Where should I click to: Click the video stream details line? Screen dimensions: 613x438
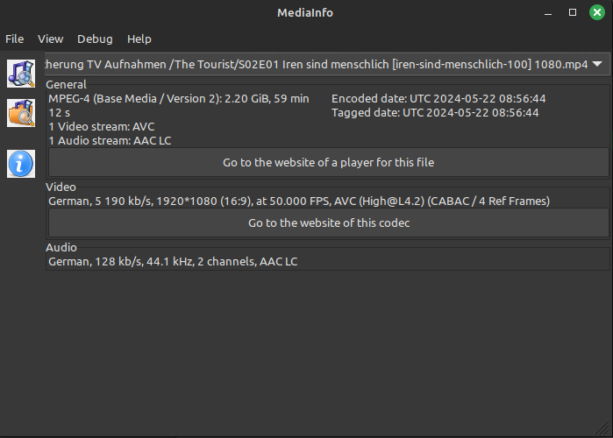[x=299, y=201]
